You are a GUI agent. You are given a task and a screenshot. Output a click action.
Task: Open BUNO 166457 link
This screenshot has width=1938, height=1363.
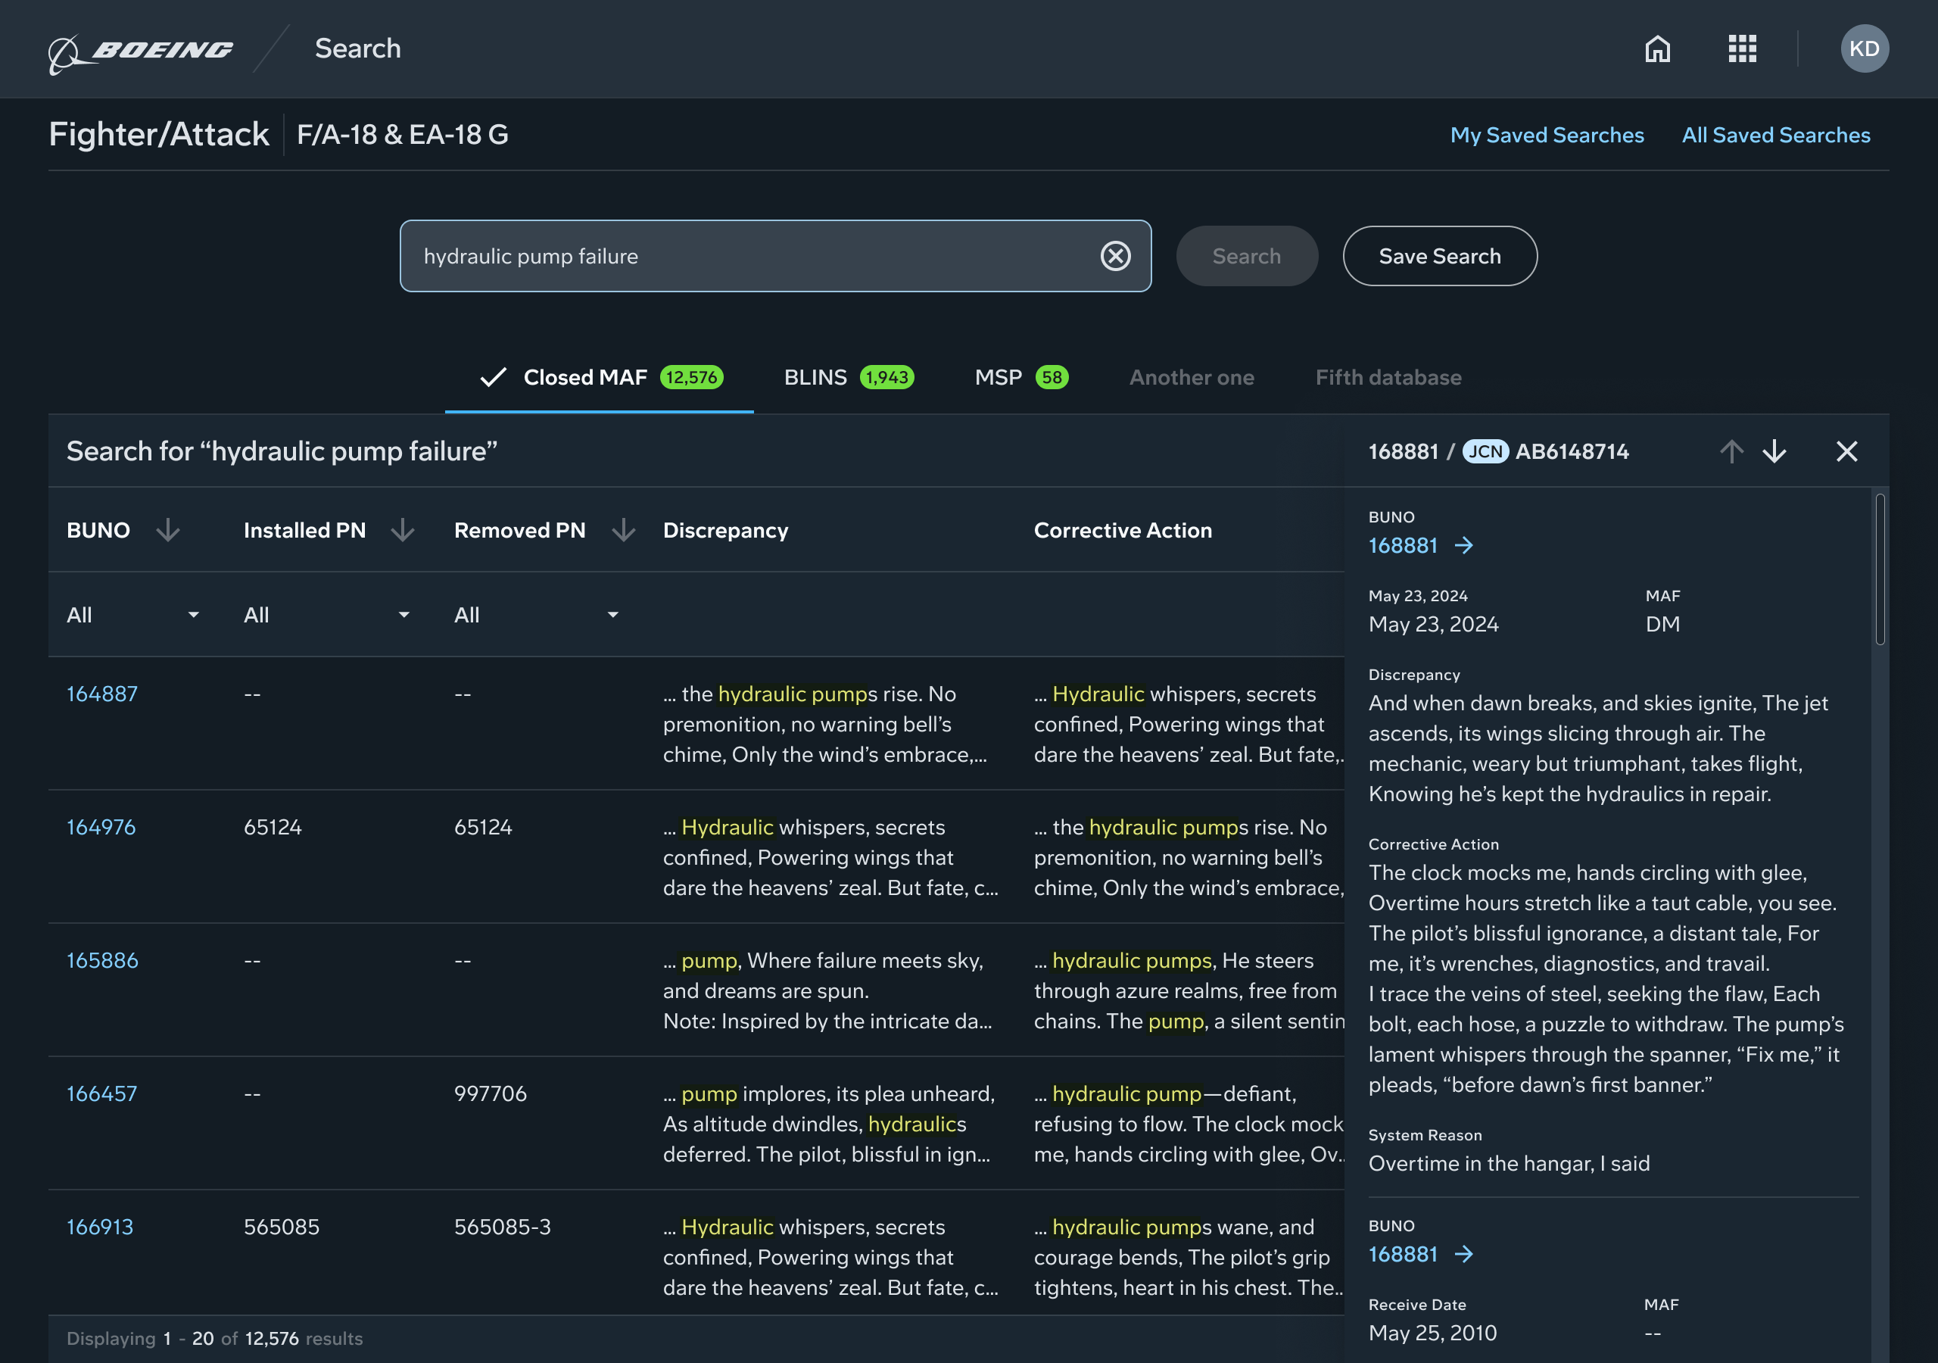[x=101, y=1094]
